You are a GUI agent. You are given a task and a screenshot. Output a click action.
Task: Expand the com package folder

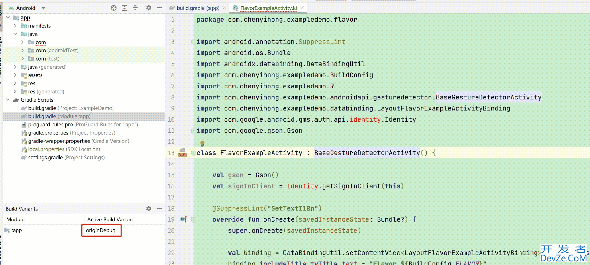23,42
